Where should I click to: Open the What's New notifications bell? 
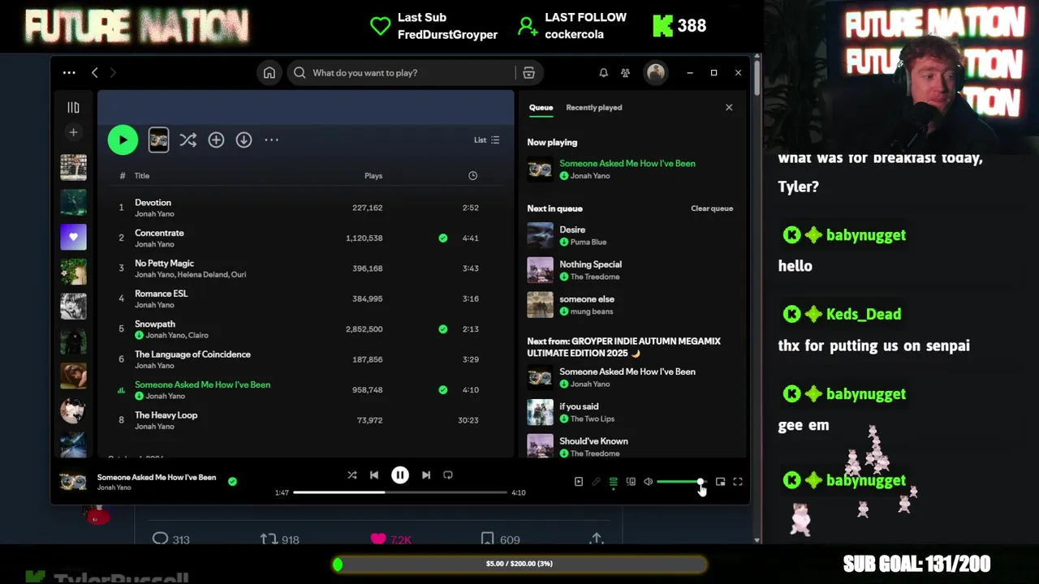pyautogui.click(x=603, y=73)
